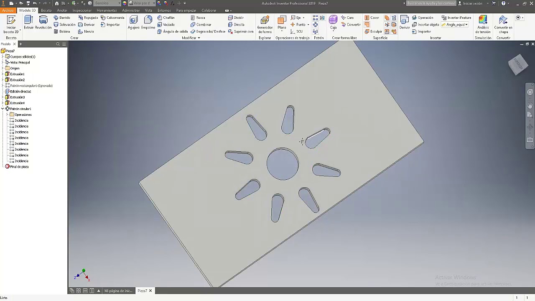Activate the Bobina coil tool
Image resolution: width=535 pixels, height=301 pixels.
click(62, 31)
